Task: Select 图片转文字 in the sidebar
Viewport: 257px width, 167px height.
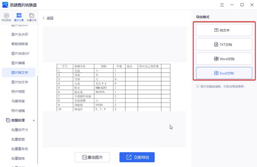Action: [x=19, y=73]
